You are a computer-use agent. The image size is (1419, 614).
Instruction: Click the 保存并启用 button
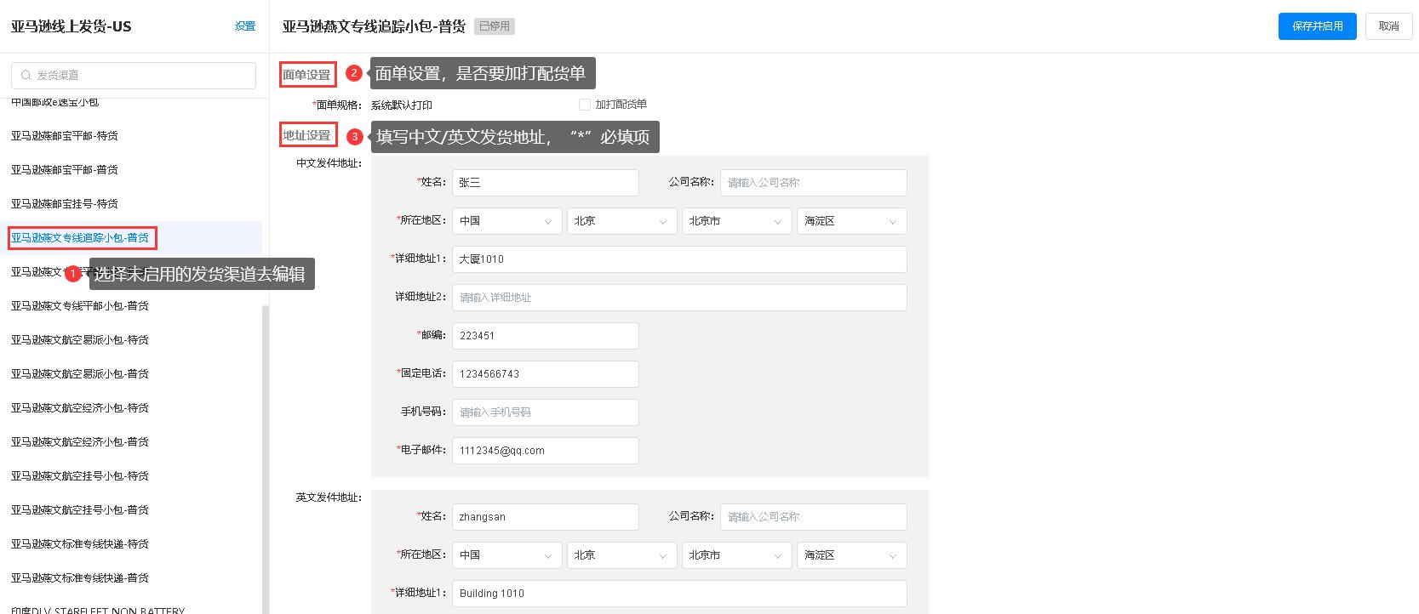click(x=1318, y=26)
